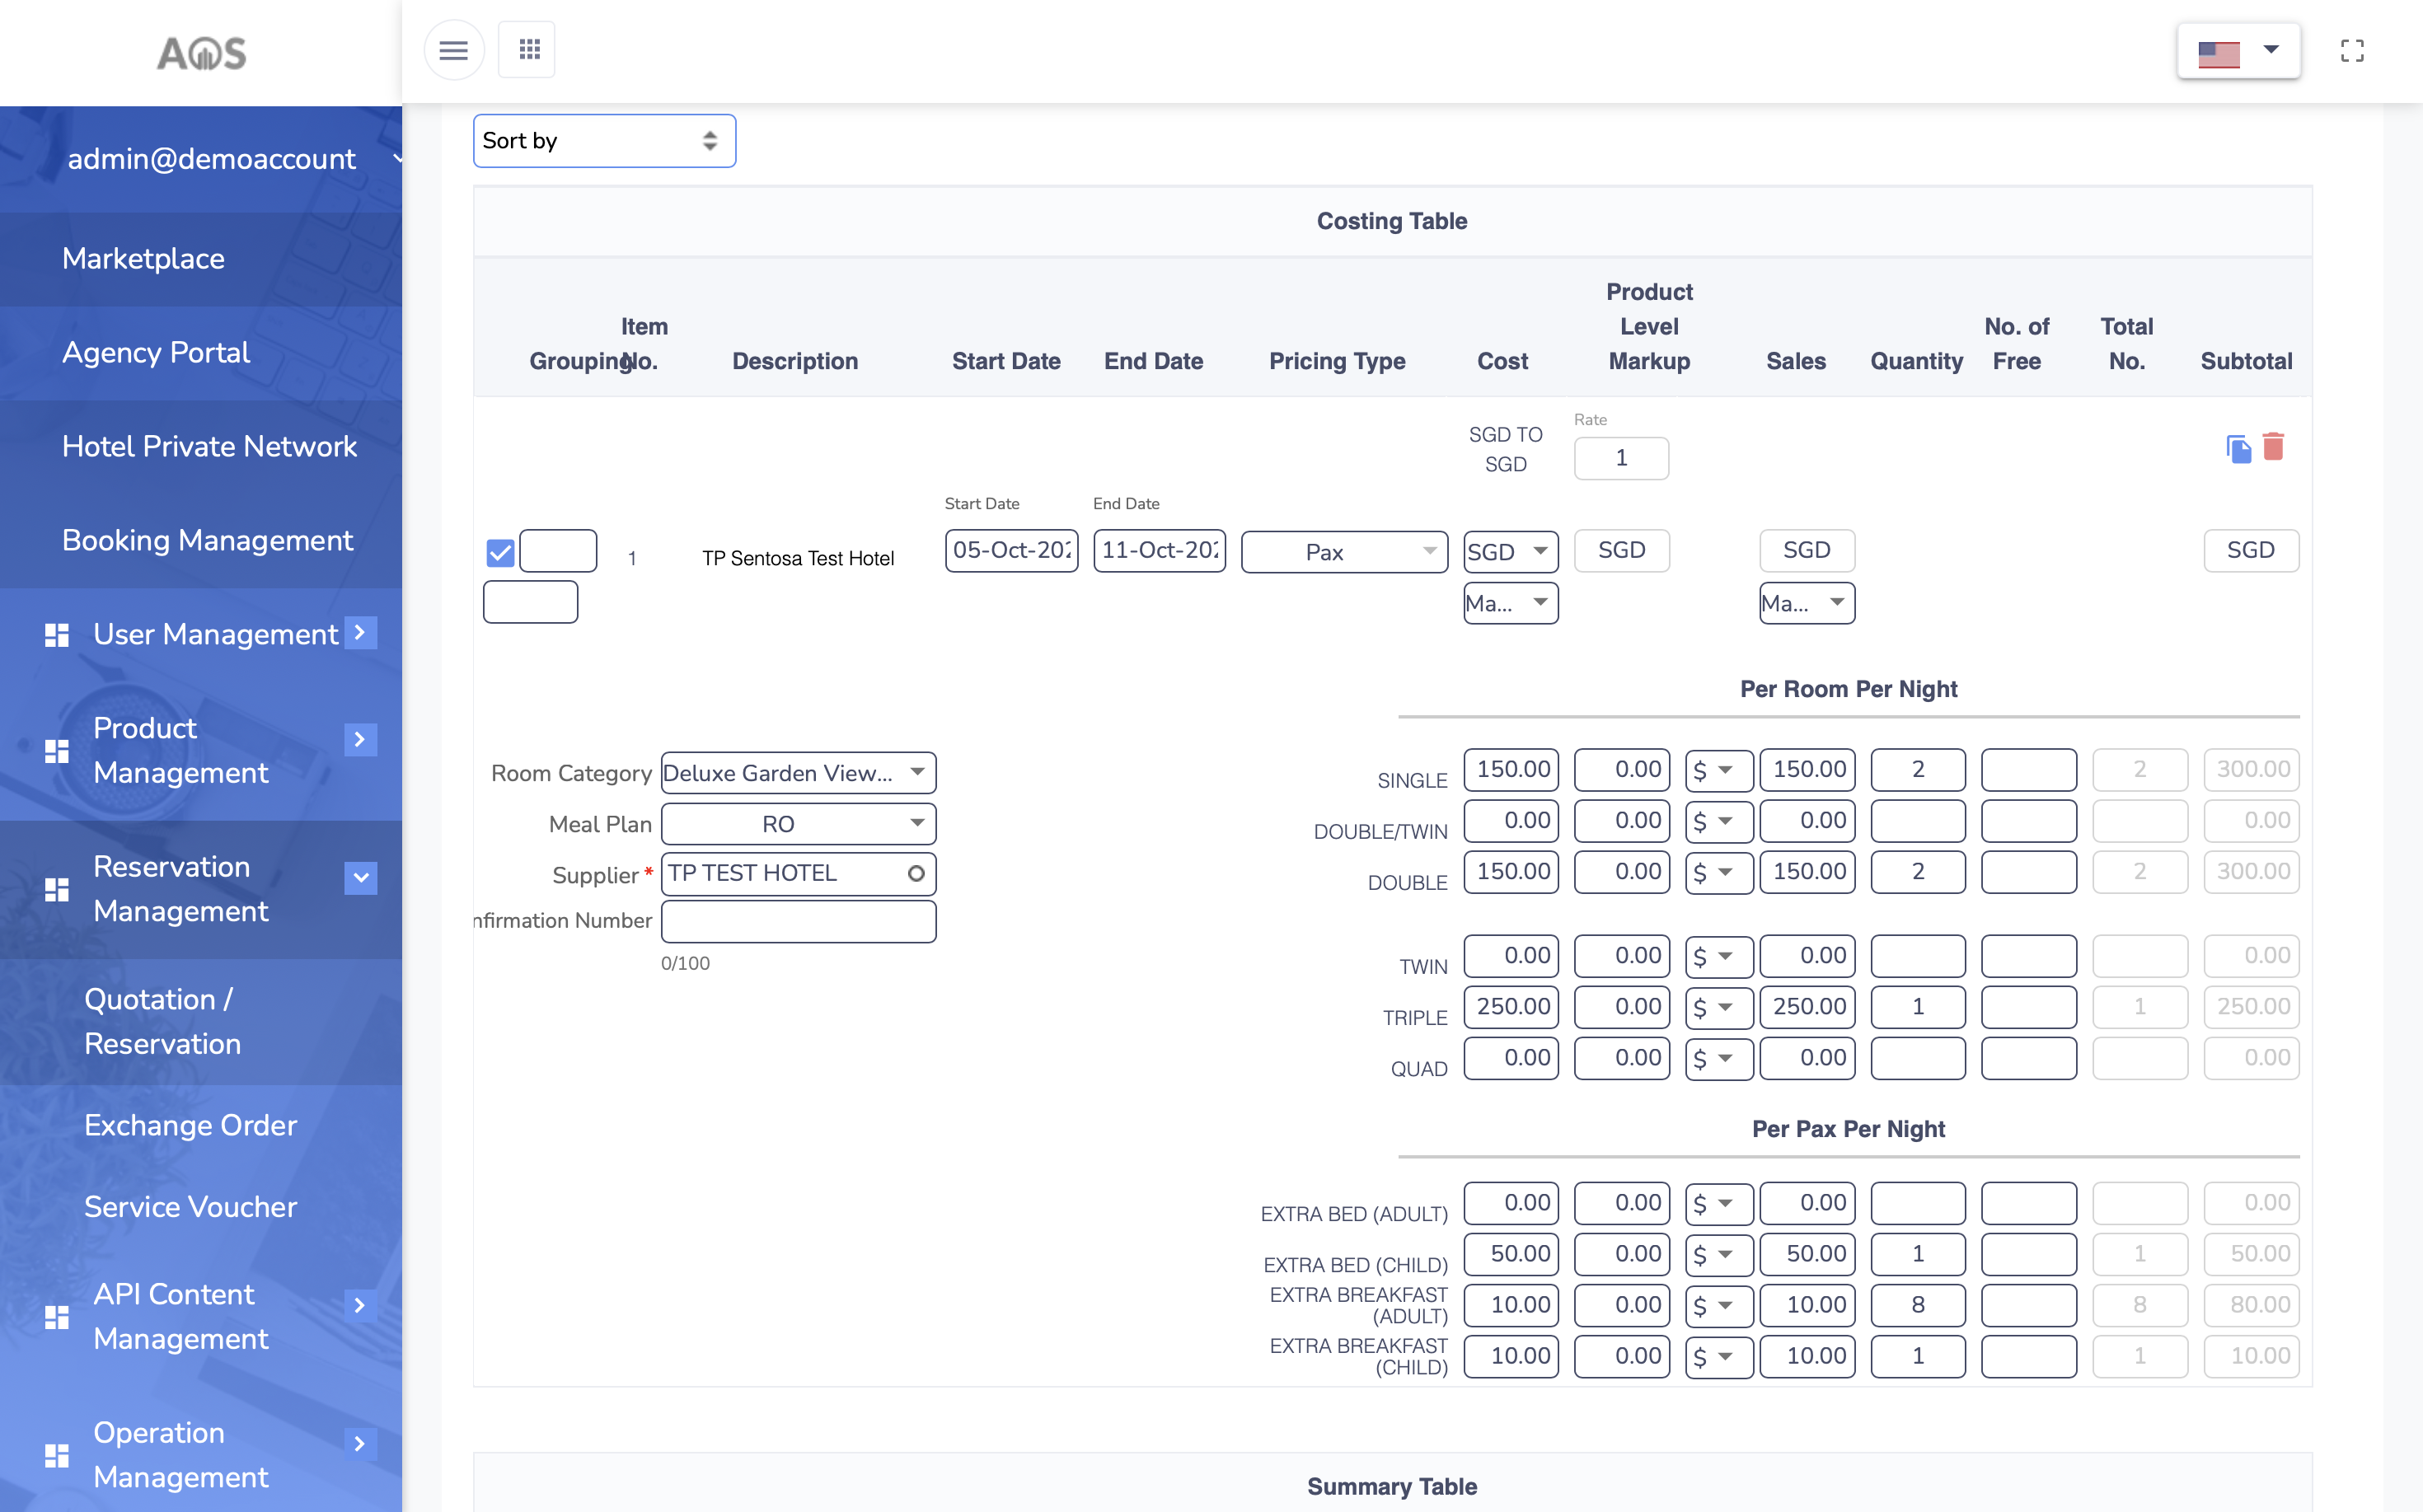
Task: Click the hamburger menu icon
Action: point(453,50)
